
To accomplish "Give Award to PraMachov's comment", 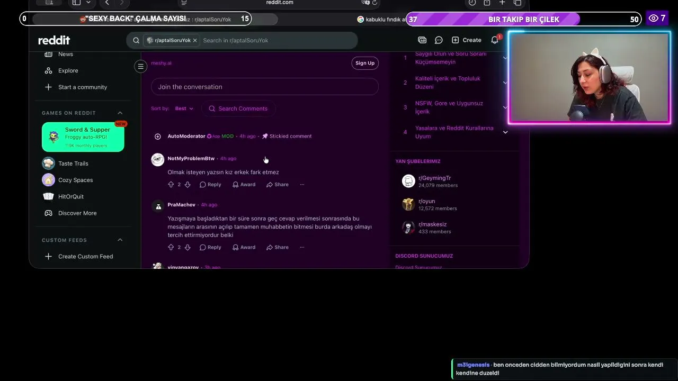I will click(x=244, y=247).
